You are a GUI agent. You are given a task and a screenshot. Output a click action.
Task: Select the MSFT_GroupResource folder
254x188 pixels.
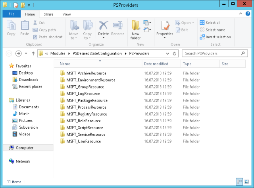pyautogui.click(x=85, y=87)
